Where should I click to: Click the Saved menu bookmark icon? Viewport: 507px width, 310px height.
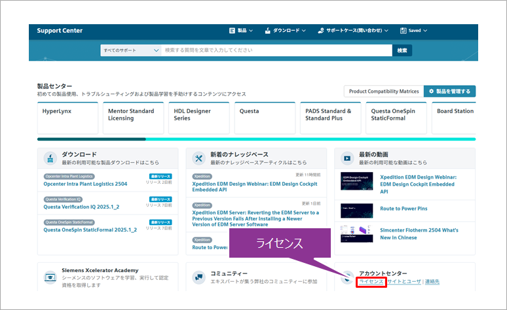tap(403, 30)
